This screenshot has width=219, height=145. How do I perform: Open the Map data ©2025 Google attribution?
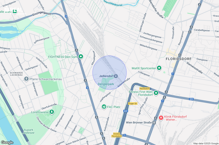(206, 143)
